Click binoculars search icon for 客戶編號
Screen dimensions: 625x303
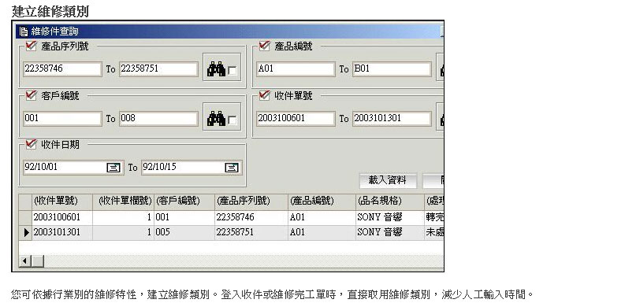217,119
